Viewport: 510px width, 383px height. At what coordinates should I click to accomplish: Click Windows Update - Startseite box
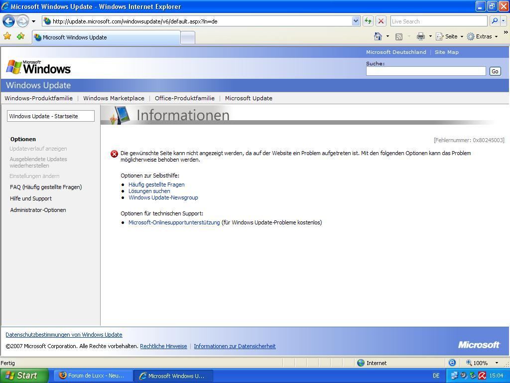(51, 116)
